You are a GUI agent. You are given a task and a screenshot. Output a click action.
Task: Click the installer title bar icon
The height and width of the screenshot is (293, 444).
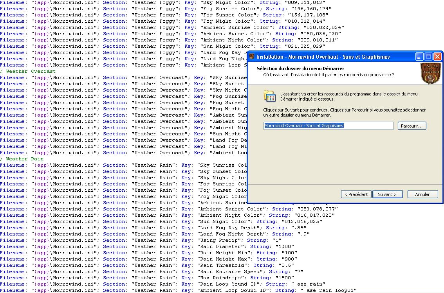pos(252,57)
